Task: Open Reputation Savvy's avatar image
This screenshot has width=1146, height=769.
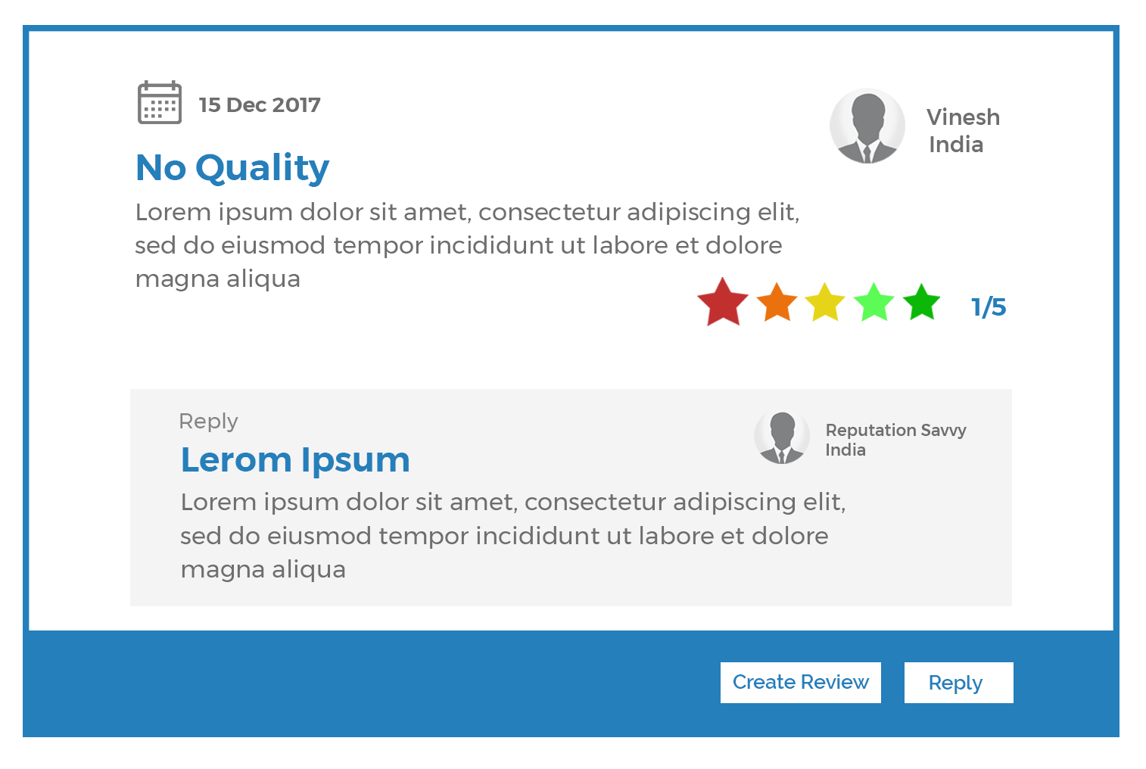Action: [782, 437]
